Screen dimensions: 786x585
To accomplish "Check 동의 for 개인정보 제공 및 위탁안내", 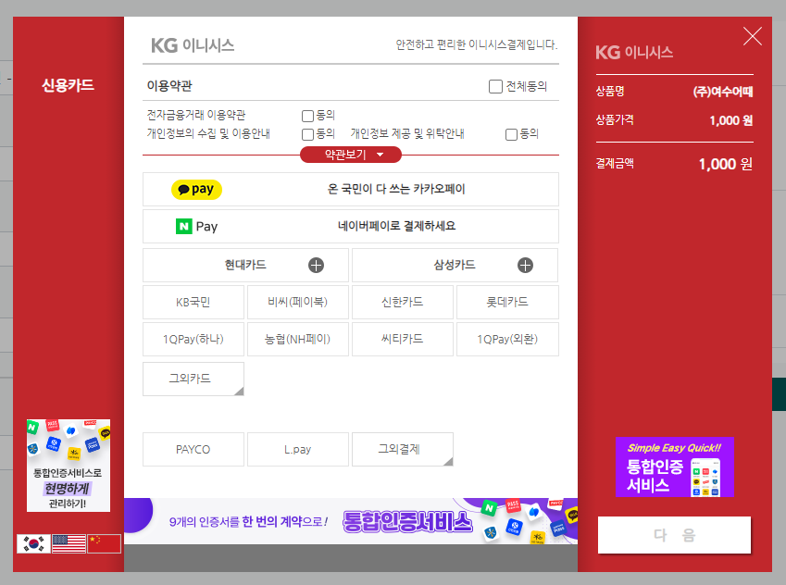I will [x=511, y=134].
